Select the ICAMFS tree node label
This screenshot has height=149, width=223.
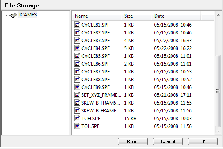[x=28, y=15]
